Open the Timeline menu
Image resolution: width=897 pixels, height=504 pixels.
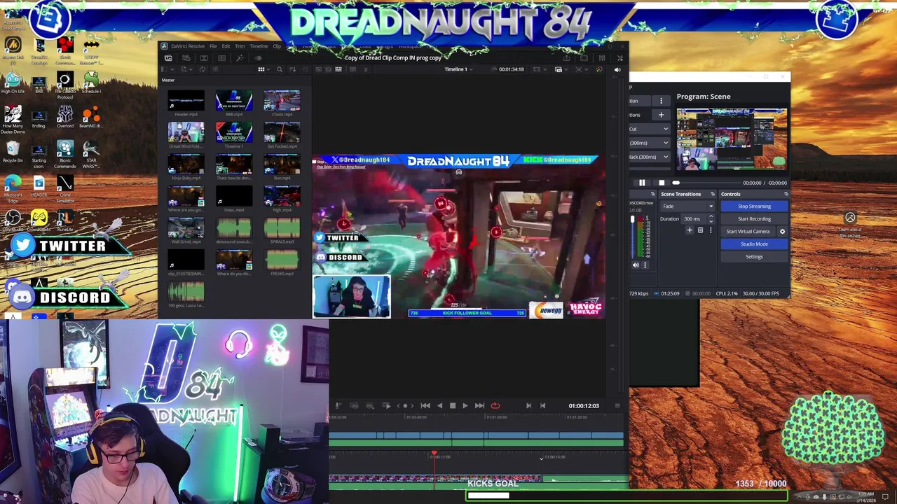[259, 46]
